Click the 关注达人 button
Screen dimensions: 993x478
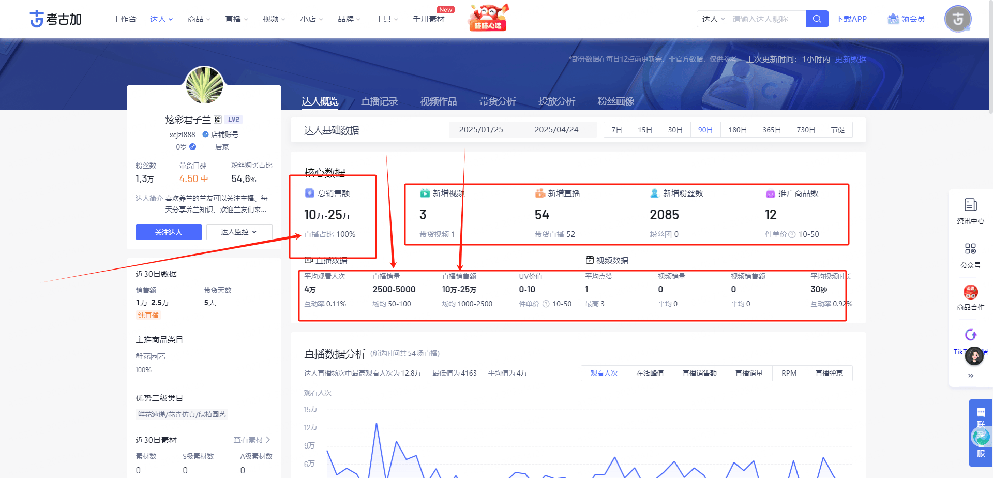[x=168, y=232]
